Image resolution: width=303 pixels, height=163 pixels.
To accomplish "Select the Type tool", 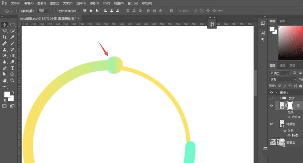I will pos(12,68).
